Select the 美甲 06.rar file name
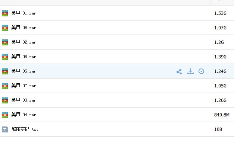The height and width of the screenshot is (154, 234). pos(24,28)
